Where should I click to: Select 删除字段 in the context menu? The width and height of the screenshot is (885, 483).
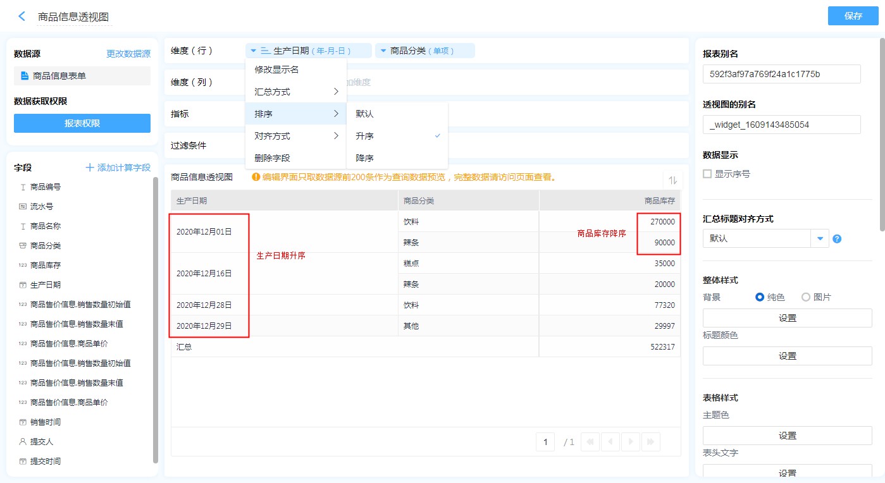tap(272, 158)
